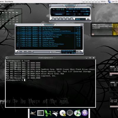This screenshot has height=118, width=118.
Task: Click the play button in the player
Action: click(57, 19)
